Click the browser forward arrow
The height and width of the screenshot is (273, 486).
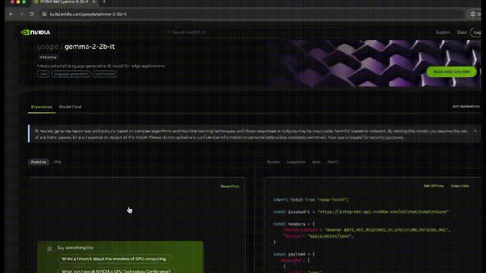pos(21,14)
